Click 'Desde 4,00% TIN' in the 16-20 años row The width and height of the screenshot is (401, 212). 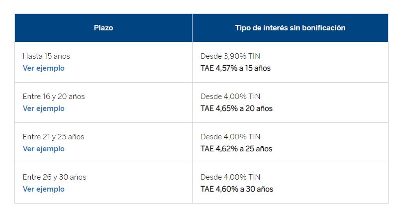tap(230, 97)
